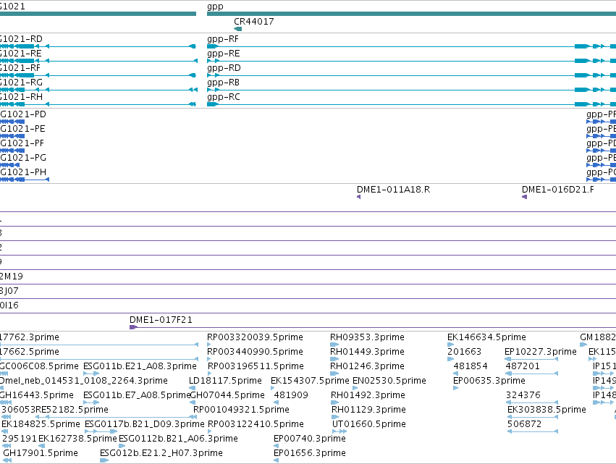
Task: Click the RP003196511.5prime EST label
Action: [256, 366]
